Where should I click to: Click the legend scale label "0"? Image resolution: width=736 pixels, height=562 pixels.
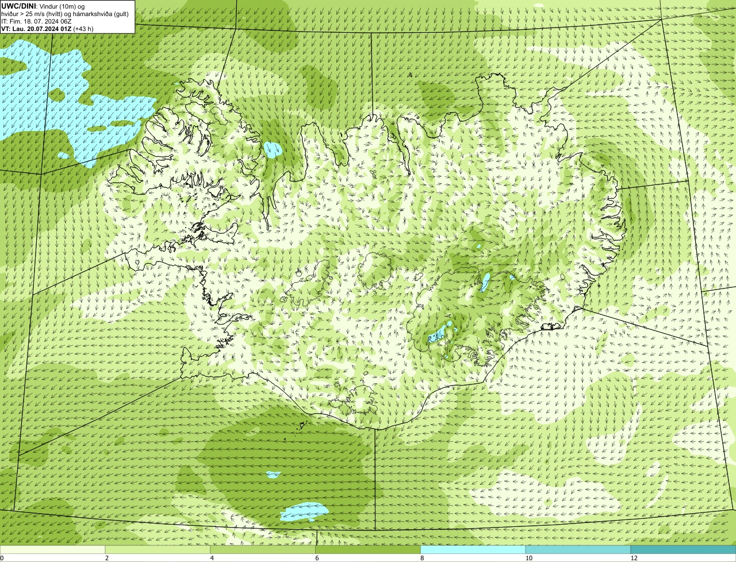[x=2, y=558]
